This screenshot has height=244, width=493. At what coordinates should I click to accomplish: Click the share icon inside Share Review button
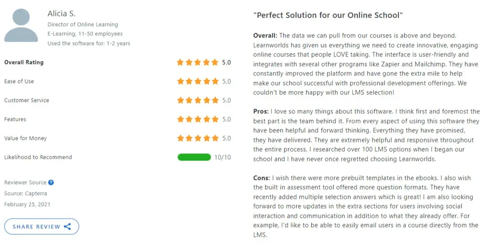click(67, 226)
